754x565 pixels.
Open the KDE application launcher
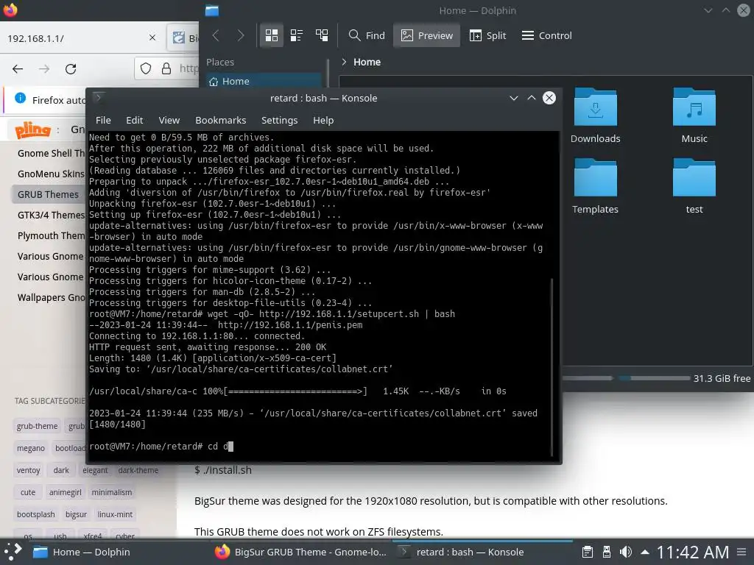[x=13, y=552]
